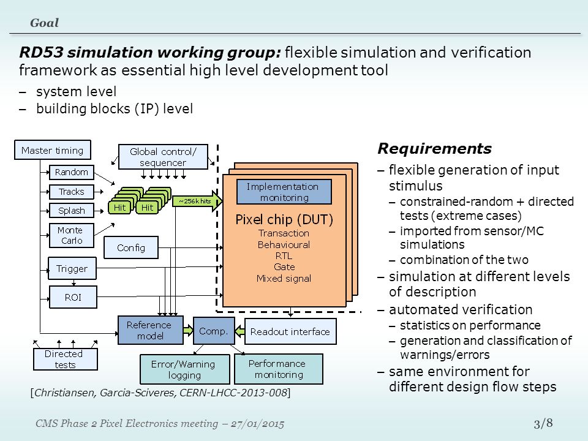Click 'imported from sensor/MC simulations' sub-bullet

coord(472,238)
